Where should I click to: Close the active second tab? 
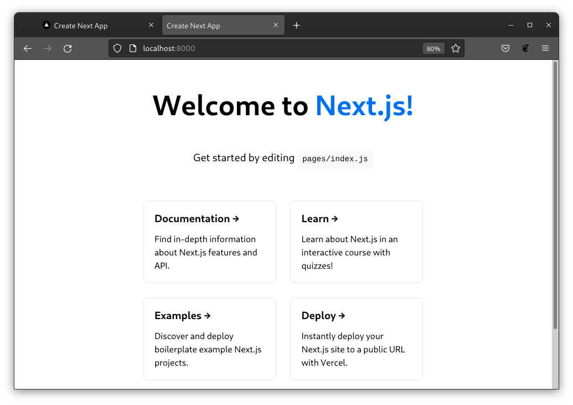pos(276,25)
